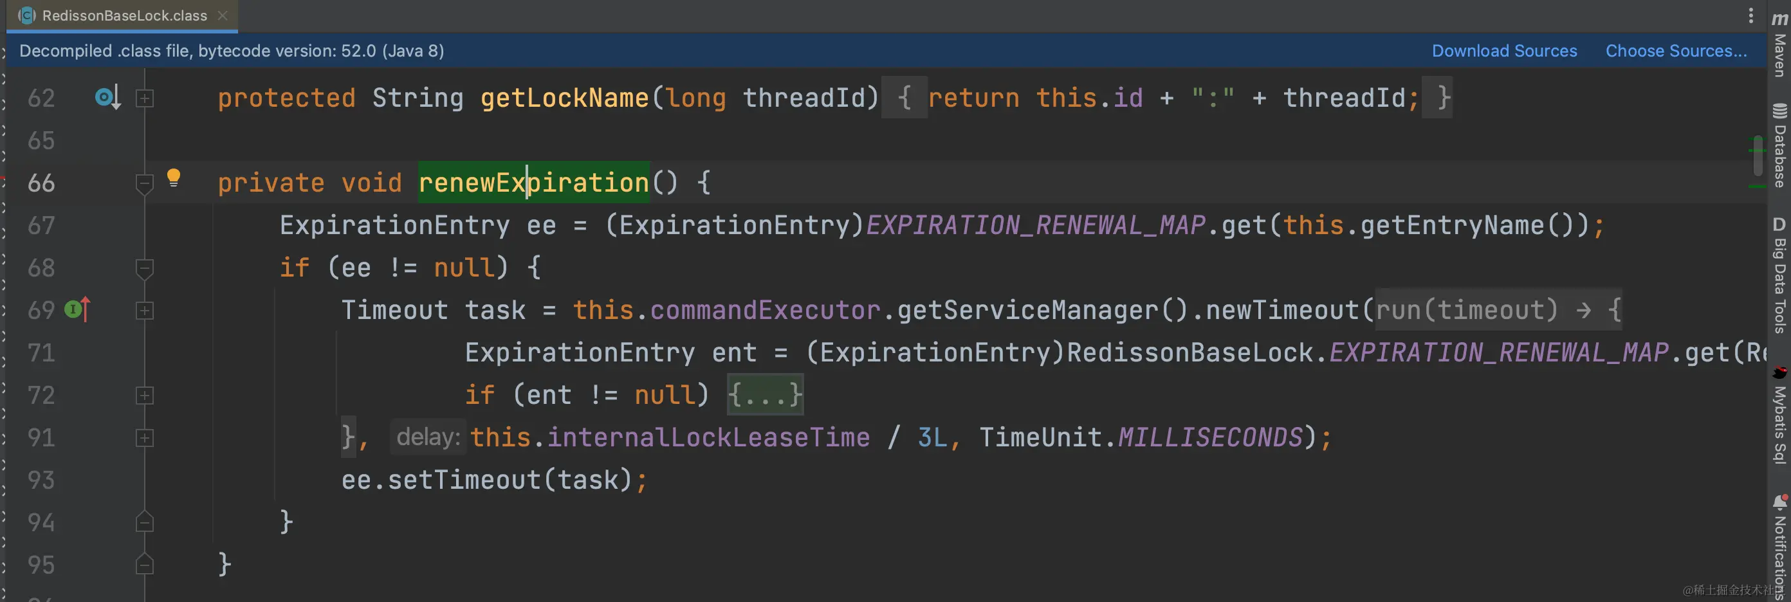Screen dimensions: 1791x602
Task: Select the RedissonBaseLock.class editor tab
Action: pyautogui.click(x=122, y=15)
